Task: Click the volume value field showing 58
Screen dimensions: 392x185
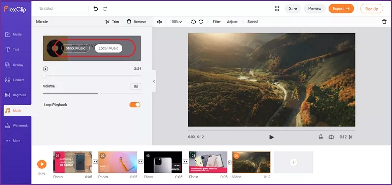Action: (136, 87)
